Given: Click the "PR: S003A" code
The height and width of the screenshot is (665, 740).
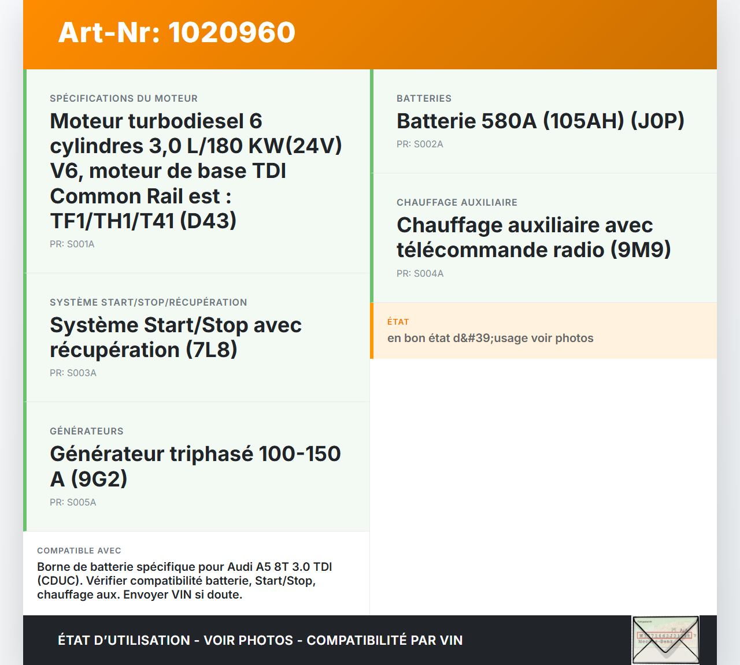Looking at the screenshot, I should click(73, 373).
